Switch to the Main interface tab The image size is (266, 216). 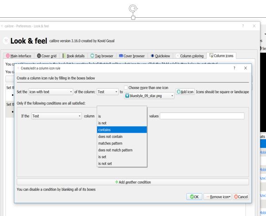19,56
